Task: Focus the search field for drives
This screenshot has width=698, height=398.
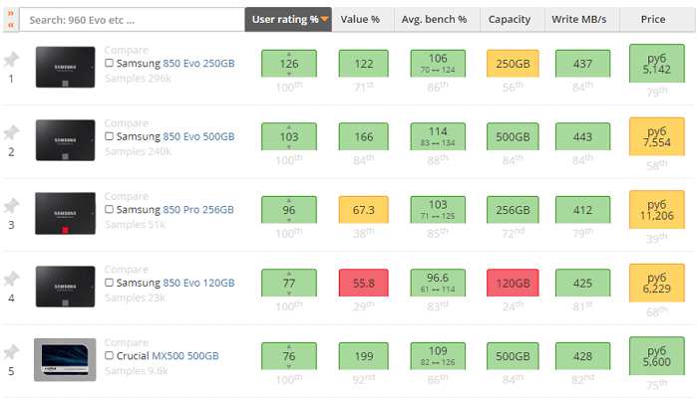Action: (130, 19)
